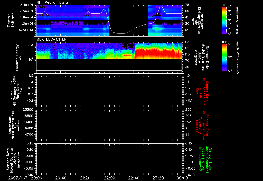This screenshot has height=181, width=263.
Task: Select the red "MU Scanner Int Raw Data" label
Action: (202, 91)
